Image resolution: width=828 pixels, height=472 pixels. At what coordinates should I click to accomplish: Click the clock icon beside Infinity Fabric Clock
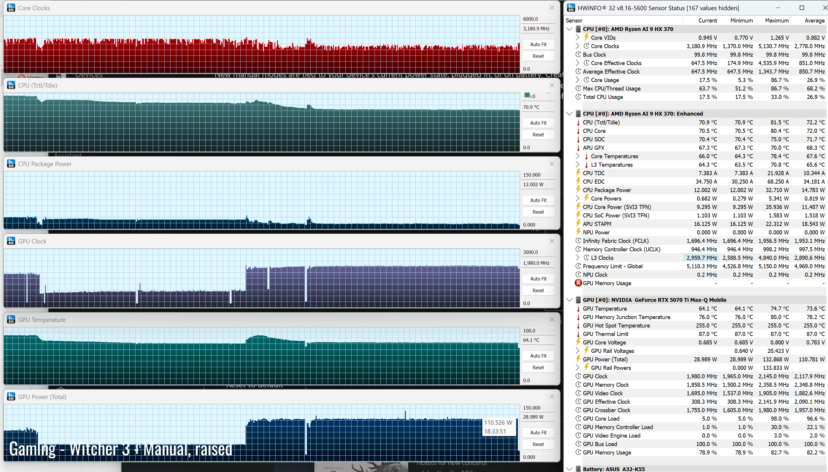[x=578, y=241]
